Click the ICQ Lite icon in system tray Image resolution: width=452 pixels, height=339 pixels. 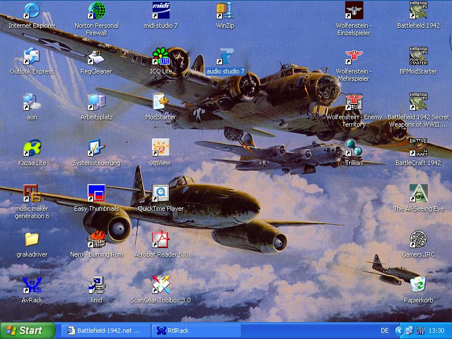click(x=420, y=331)
